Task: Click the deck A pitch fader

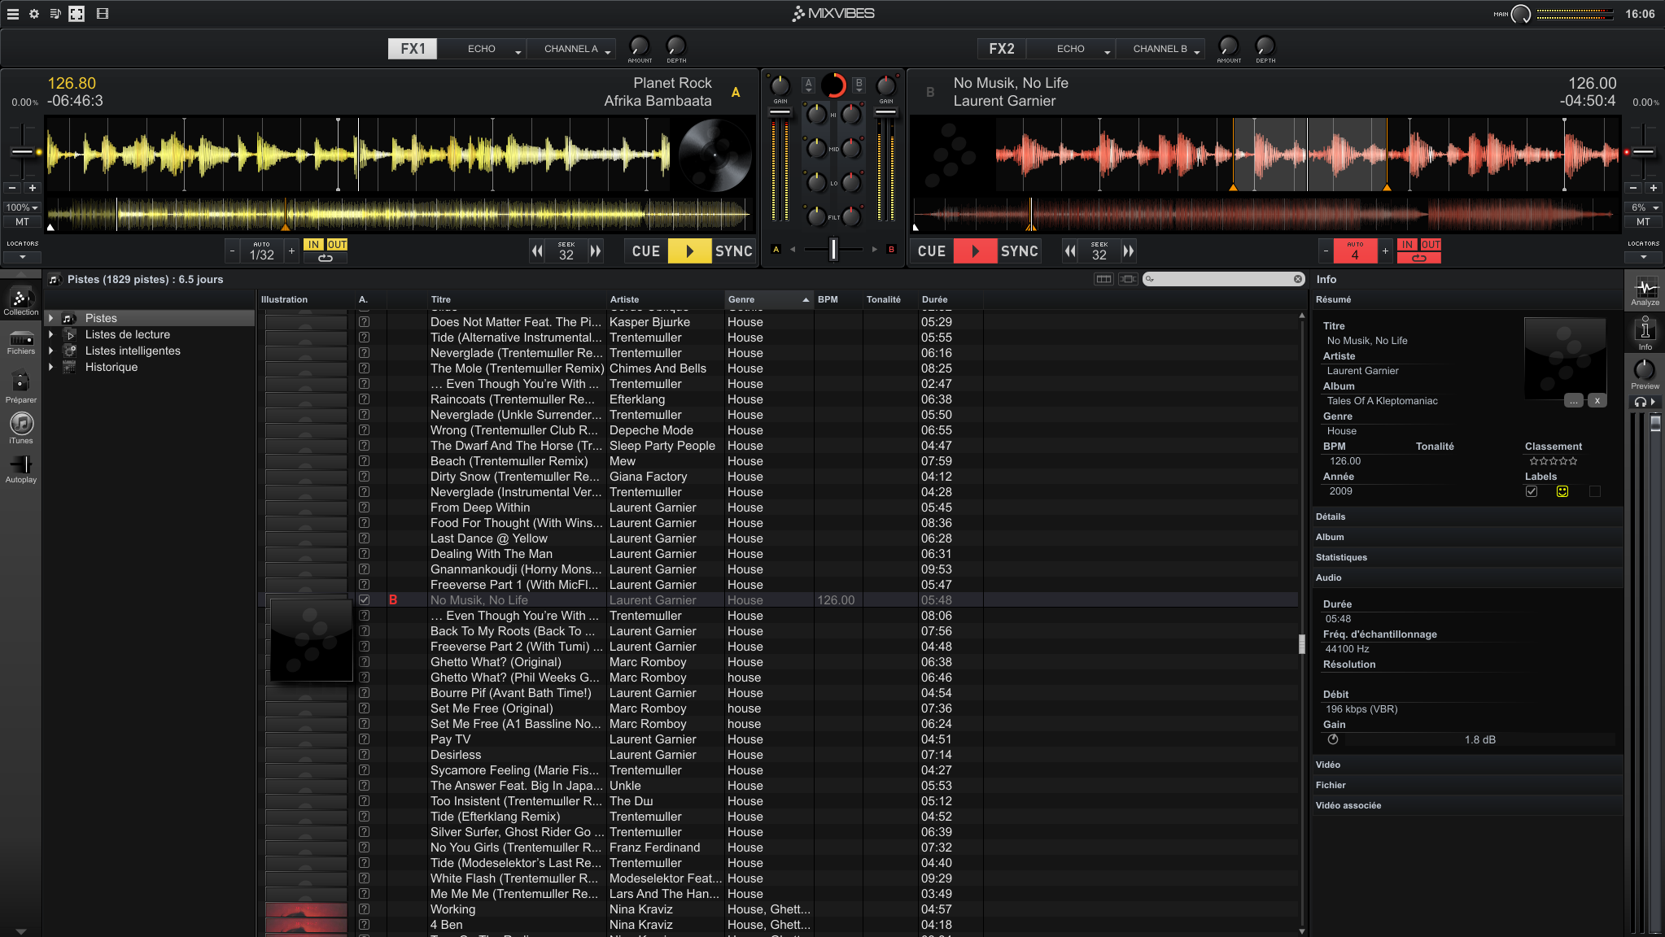Action: point(22,152)
